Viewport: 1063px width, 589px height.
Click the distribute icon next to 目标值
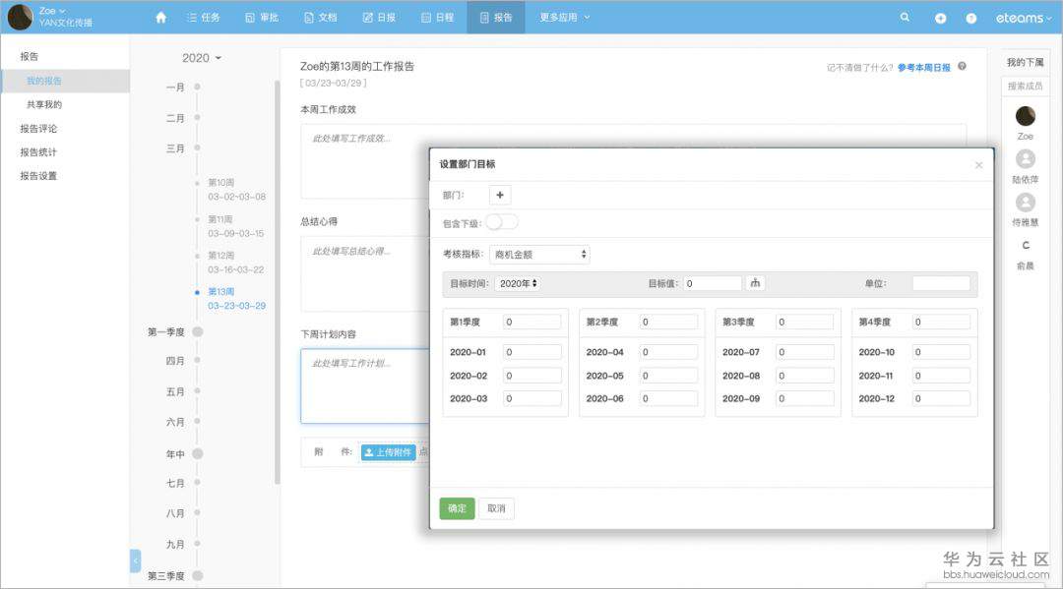pos(755,283)
